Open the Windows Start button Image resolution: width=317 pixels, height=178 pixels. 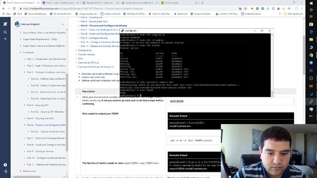(x=311, y=3)
